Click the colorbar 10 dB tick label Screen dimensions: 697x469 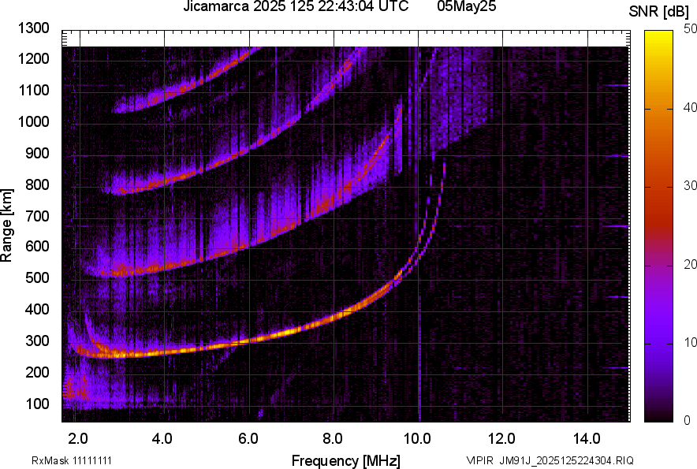click(690, 342)
